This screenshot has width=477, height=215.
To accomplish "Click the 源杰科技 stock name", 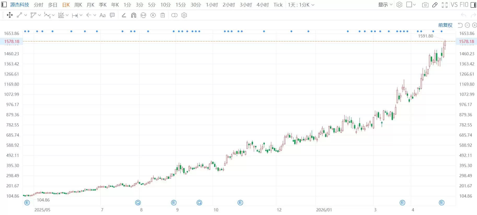I will click(x=20, y=5).
